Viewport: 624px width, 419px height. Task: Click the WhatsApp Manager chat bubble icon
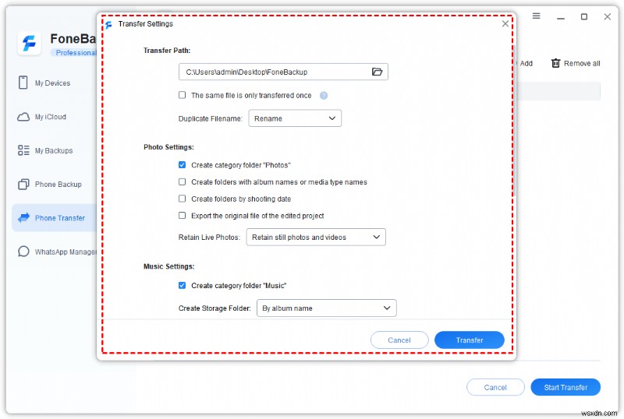click(23, 252)
